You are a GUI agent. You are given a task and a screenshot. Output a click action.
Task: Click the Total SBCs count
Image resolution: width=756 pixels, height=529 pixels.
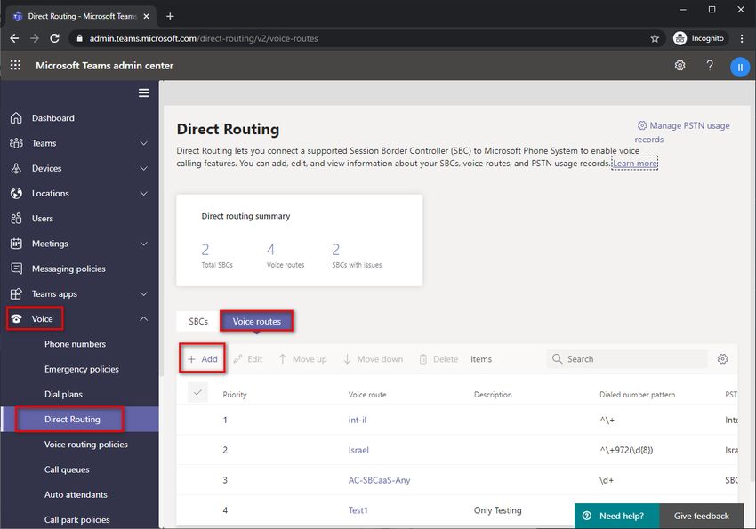click(x=205, y=250)
